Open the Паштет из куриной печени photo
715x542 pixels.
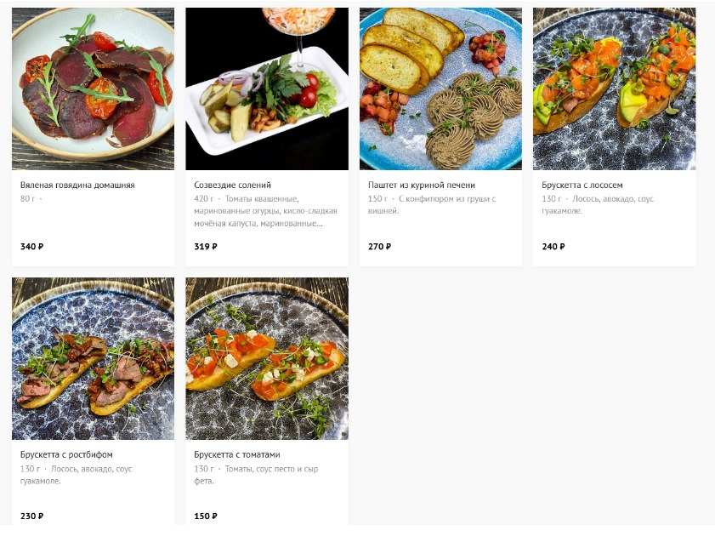coord(440,89)
